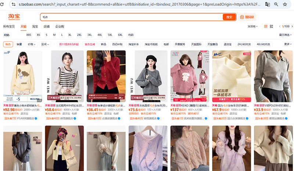The height and width of the screenshot is (171, 294).
Task: Enable the 新品 new arrivals filter
Action: 104,44
